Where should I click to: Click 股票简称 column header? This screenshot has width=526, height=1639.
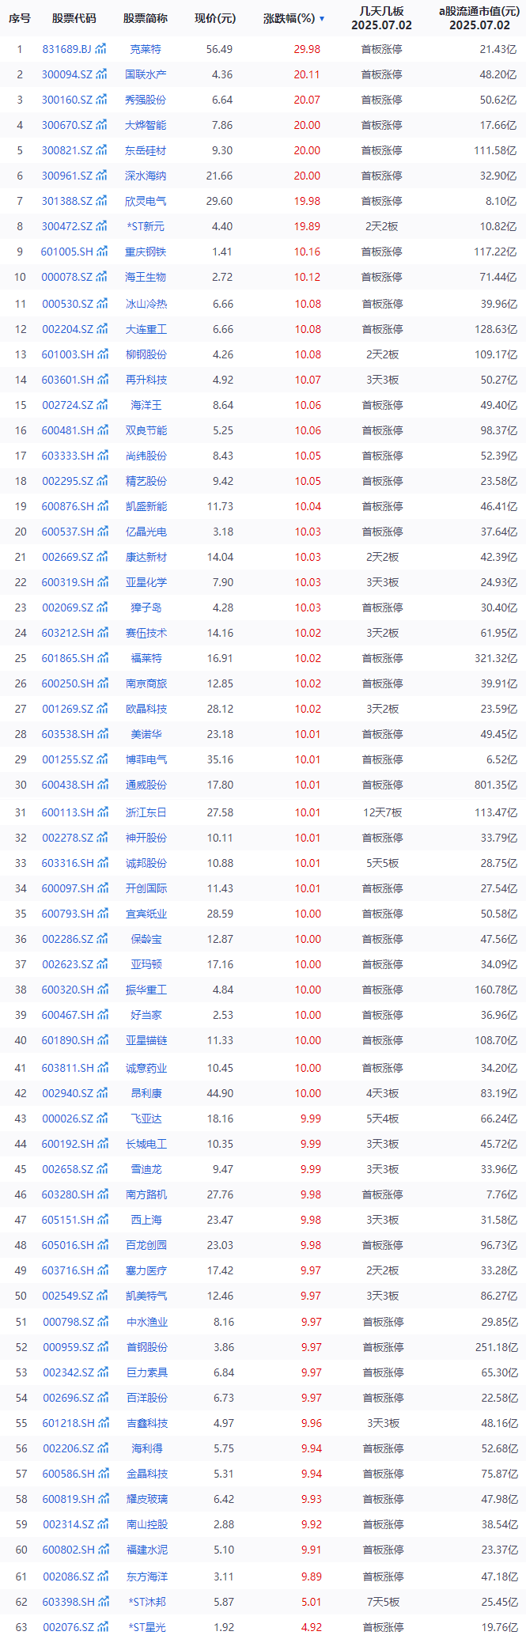(x=146, y=18)
